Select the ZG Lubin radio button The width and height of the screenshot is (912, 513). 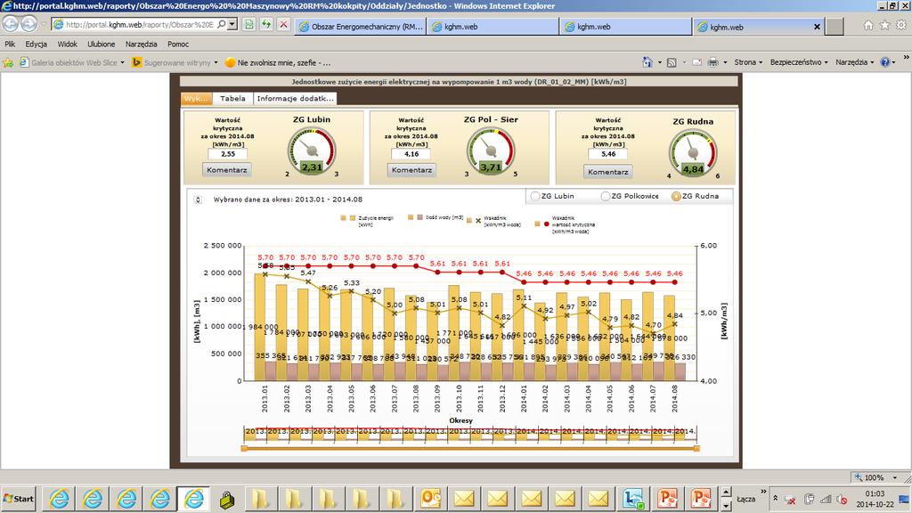click(535, 196)
